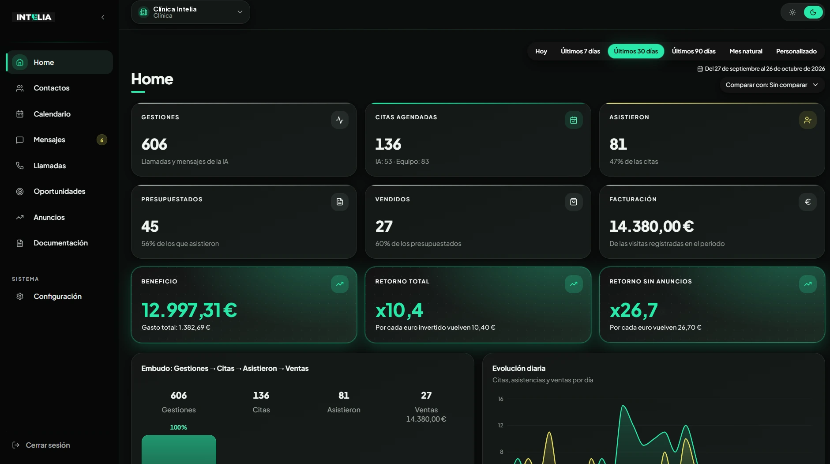Viewport: 830px width, 464px height.
Task: Open Anuncios in the sidebar
Action: tap(60, 217)
